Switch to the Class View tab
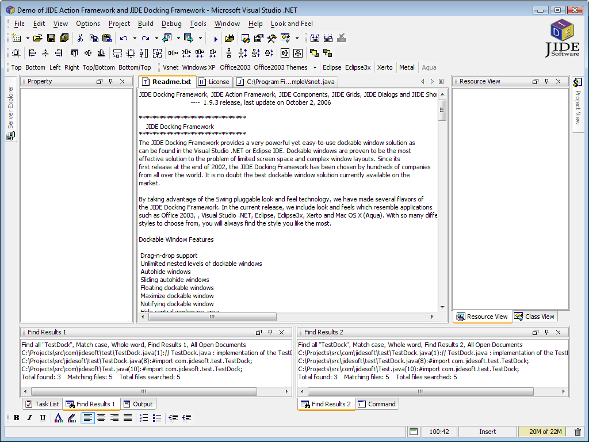589x442 pixels. click(x=534, y=317)
